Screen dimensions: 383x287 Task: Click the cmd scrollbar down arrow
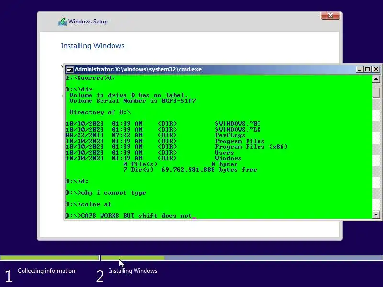[x=376, y=215]
